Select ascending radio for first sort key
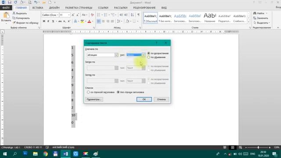 pos(148,53)
